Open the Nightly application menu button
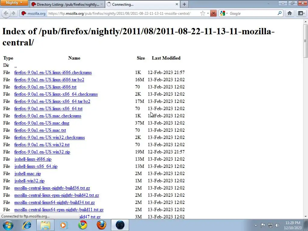This screenshot has width=308, height=231. [14, 3]
